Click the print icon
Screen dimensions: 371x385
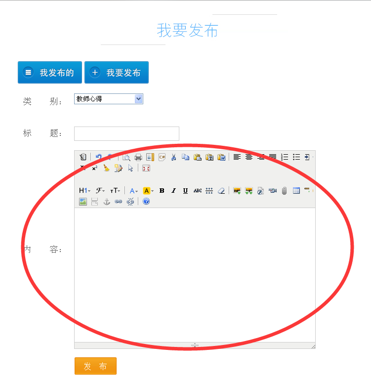coord(138,157)
